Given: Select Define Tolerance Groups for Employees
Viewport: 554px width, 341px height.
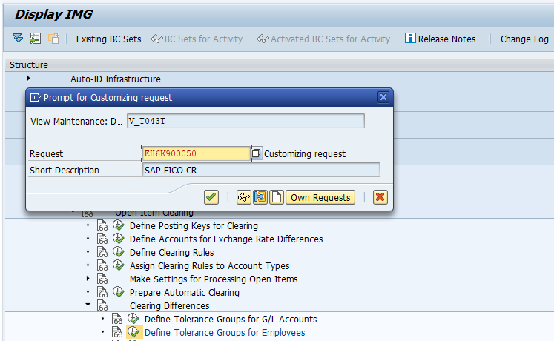Looking at the screenshot, I should point(225,333).
